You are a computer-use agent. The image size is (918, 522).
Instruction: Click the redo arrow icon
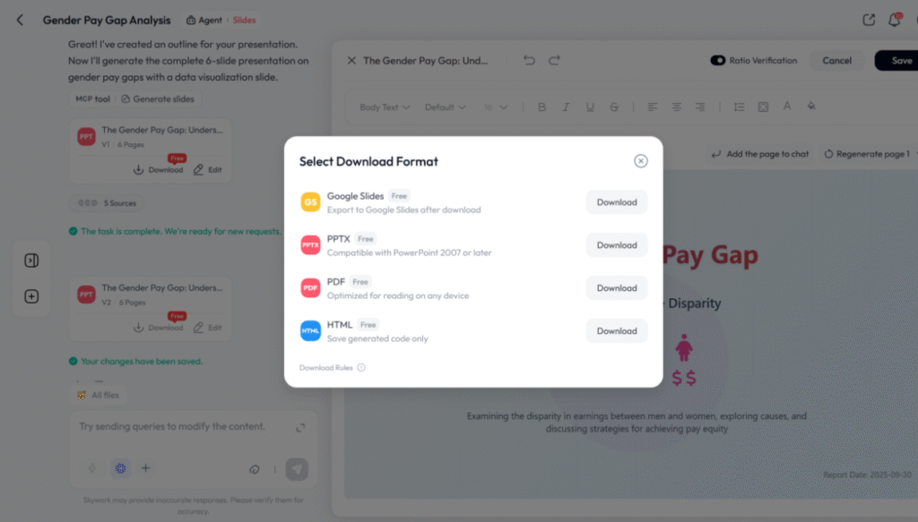coord(554,60)
